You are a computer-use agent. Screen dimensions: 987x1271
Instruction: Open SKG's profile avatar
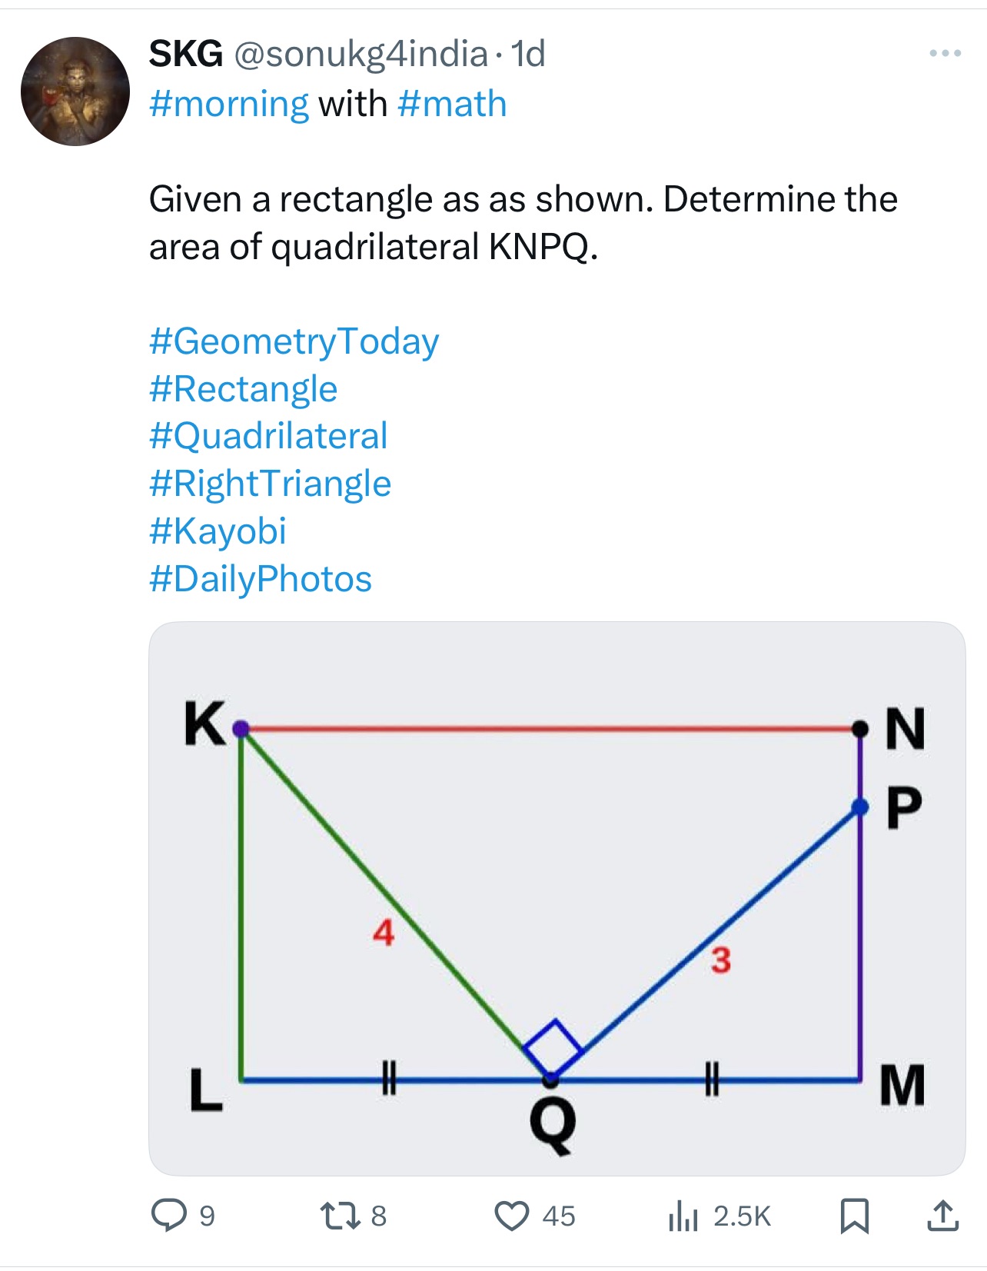(x=75, y=91)
